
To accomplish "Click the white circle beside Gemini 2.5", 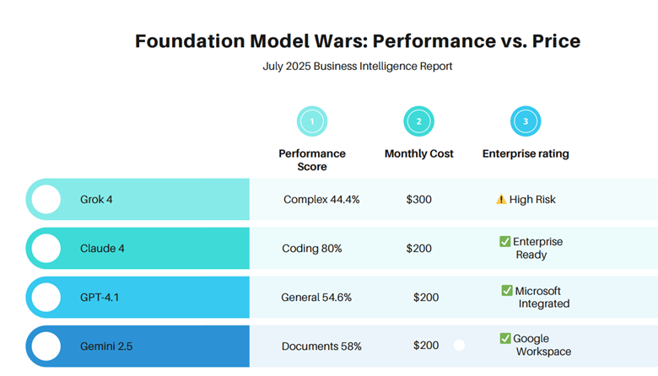I will (x=46, y=346).
